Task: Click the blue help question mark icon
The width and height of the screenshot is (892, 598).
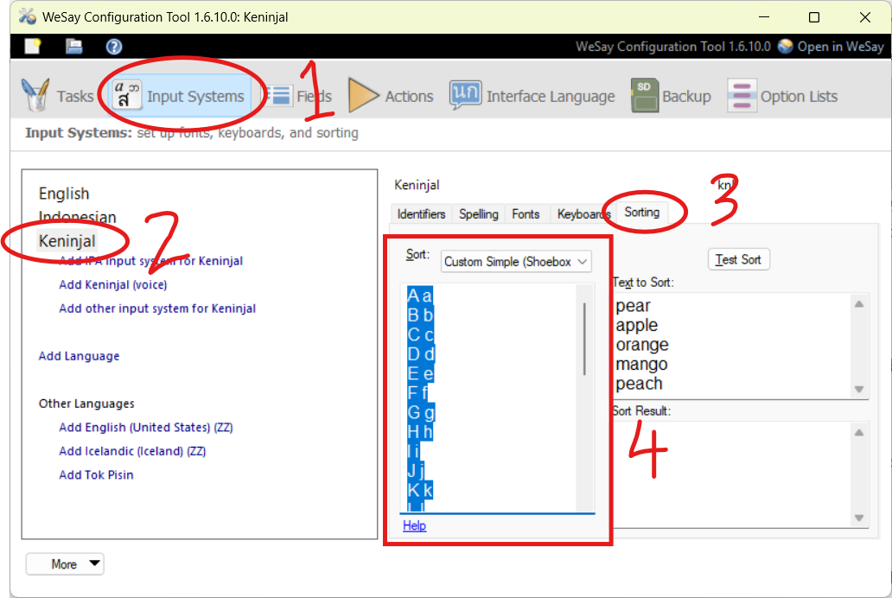Action: (114, 47)
